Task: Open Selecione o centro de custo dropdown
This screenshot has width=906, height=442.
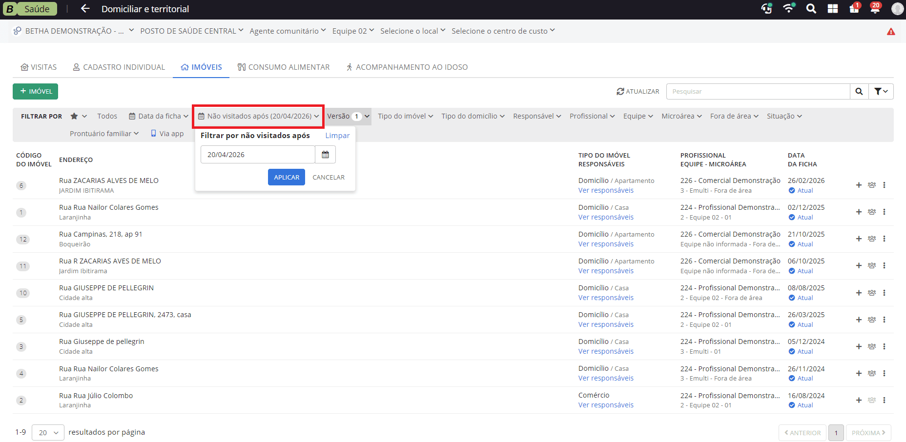Action: tap(503, 31)
